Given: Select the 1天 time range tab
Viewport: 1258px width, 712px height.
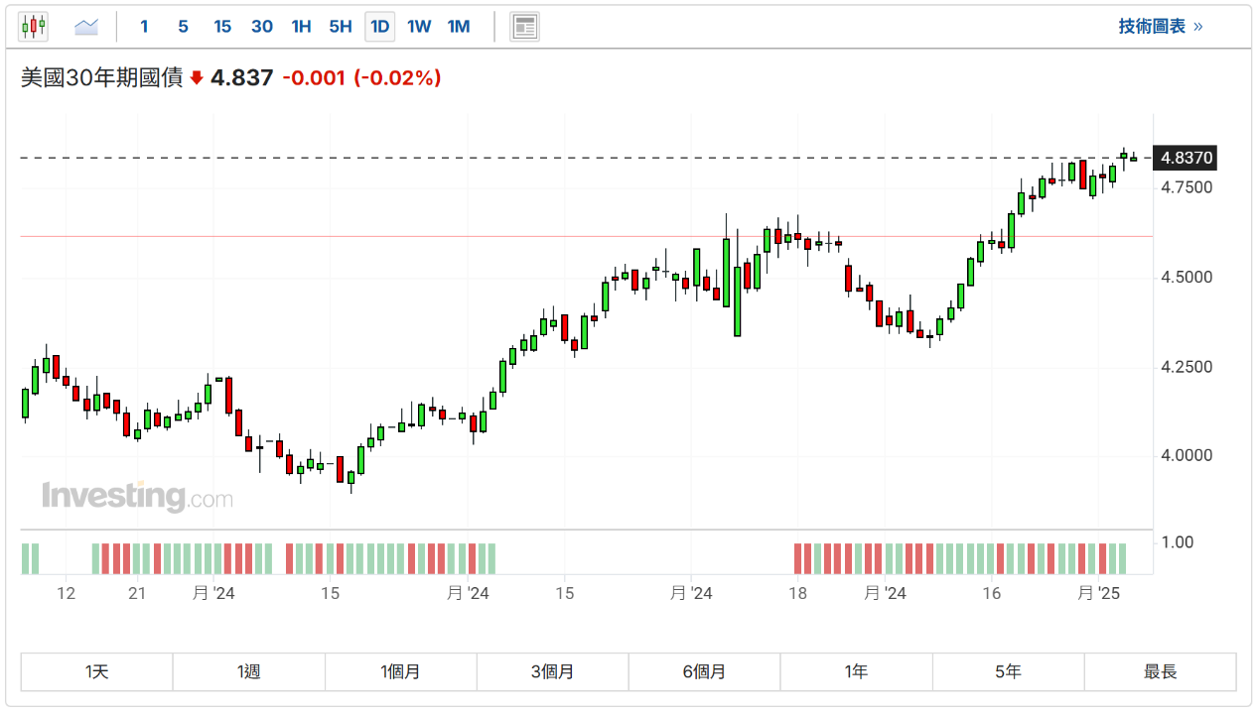Looking at the screenshot, I should (96, 671).
